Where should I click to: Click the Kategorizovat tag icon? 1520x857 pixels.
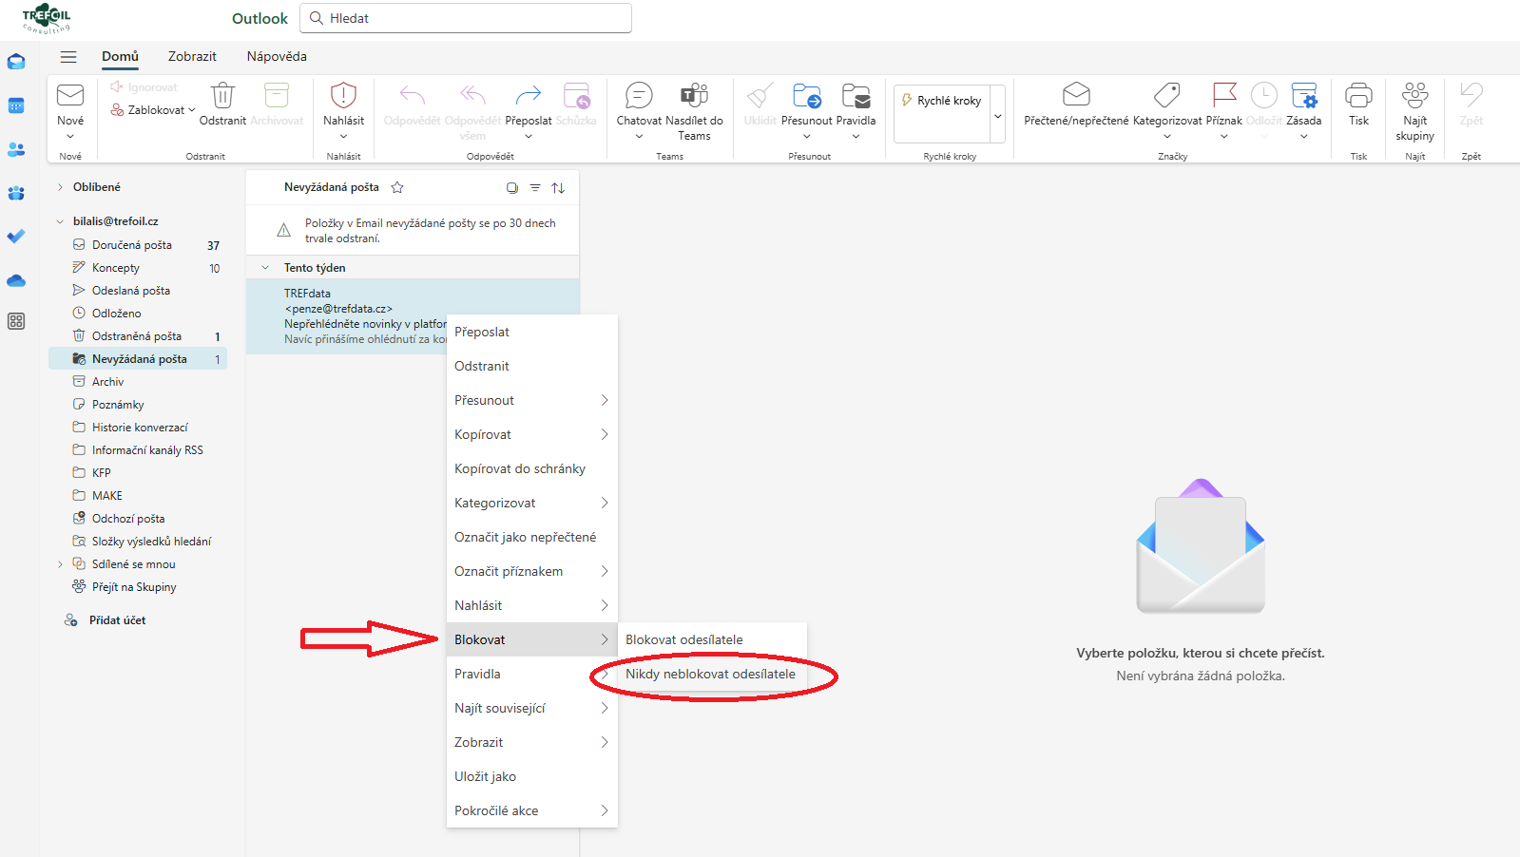coord(1167,94)
